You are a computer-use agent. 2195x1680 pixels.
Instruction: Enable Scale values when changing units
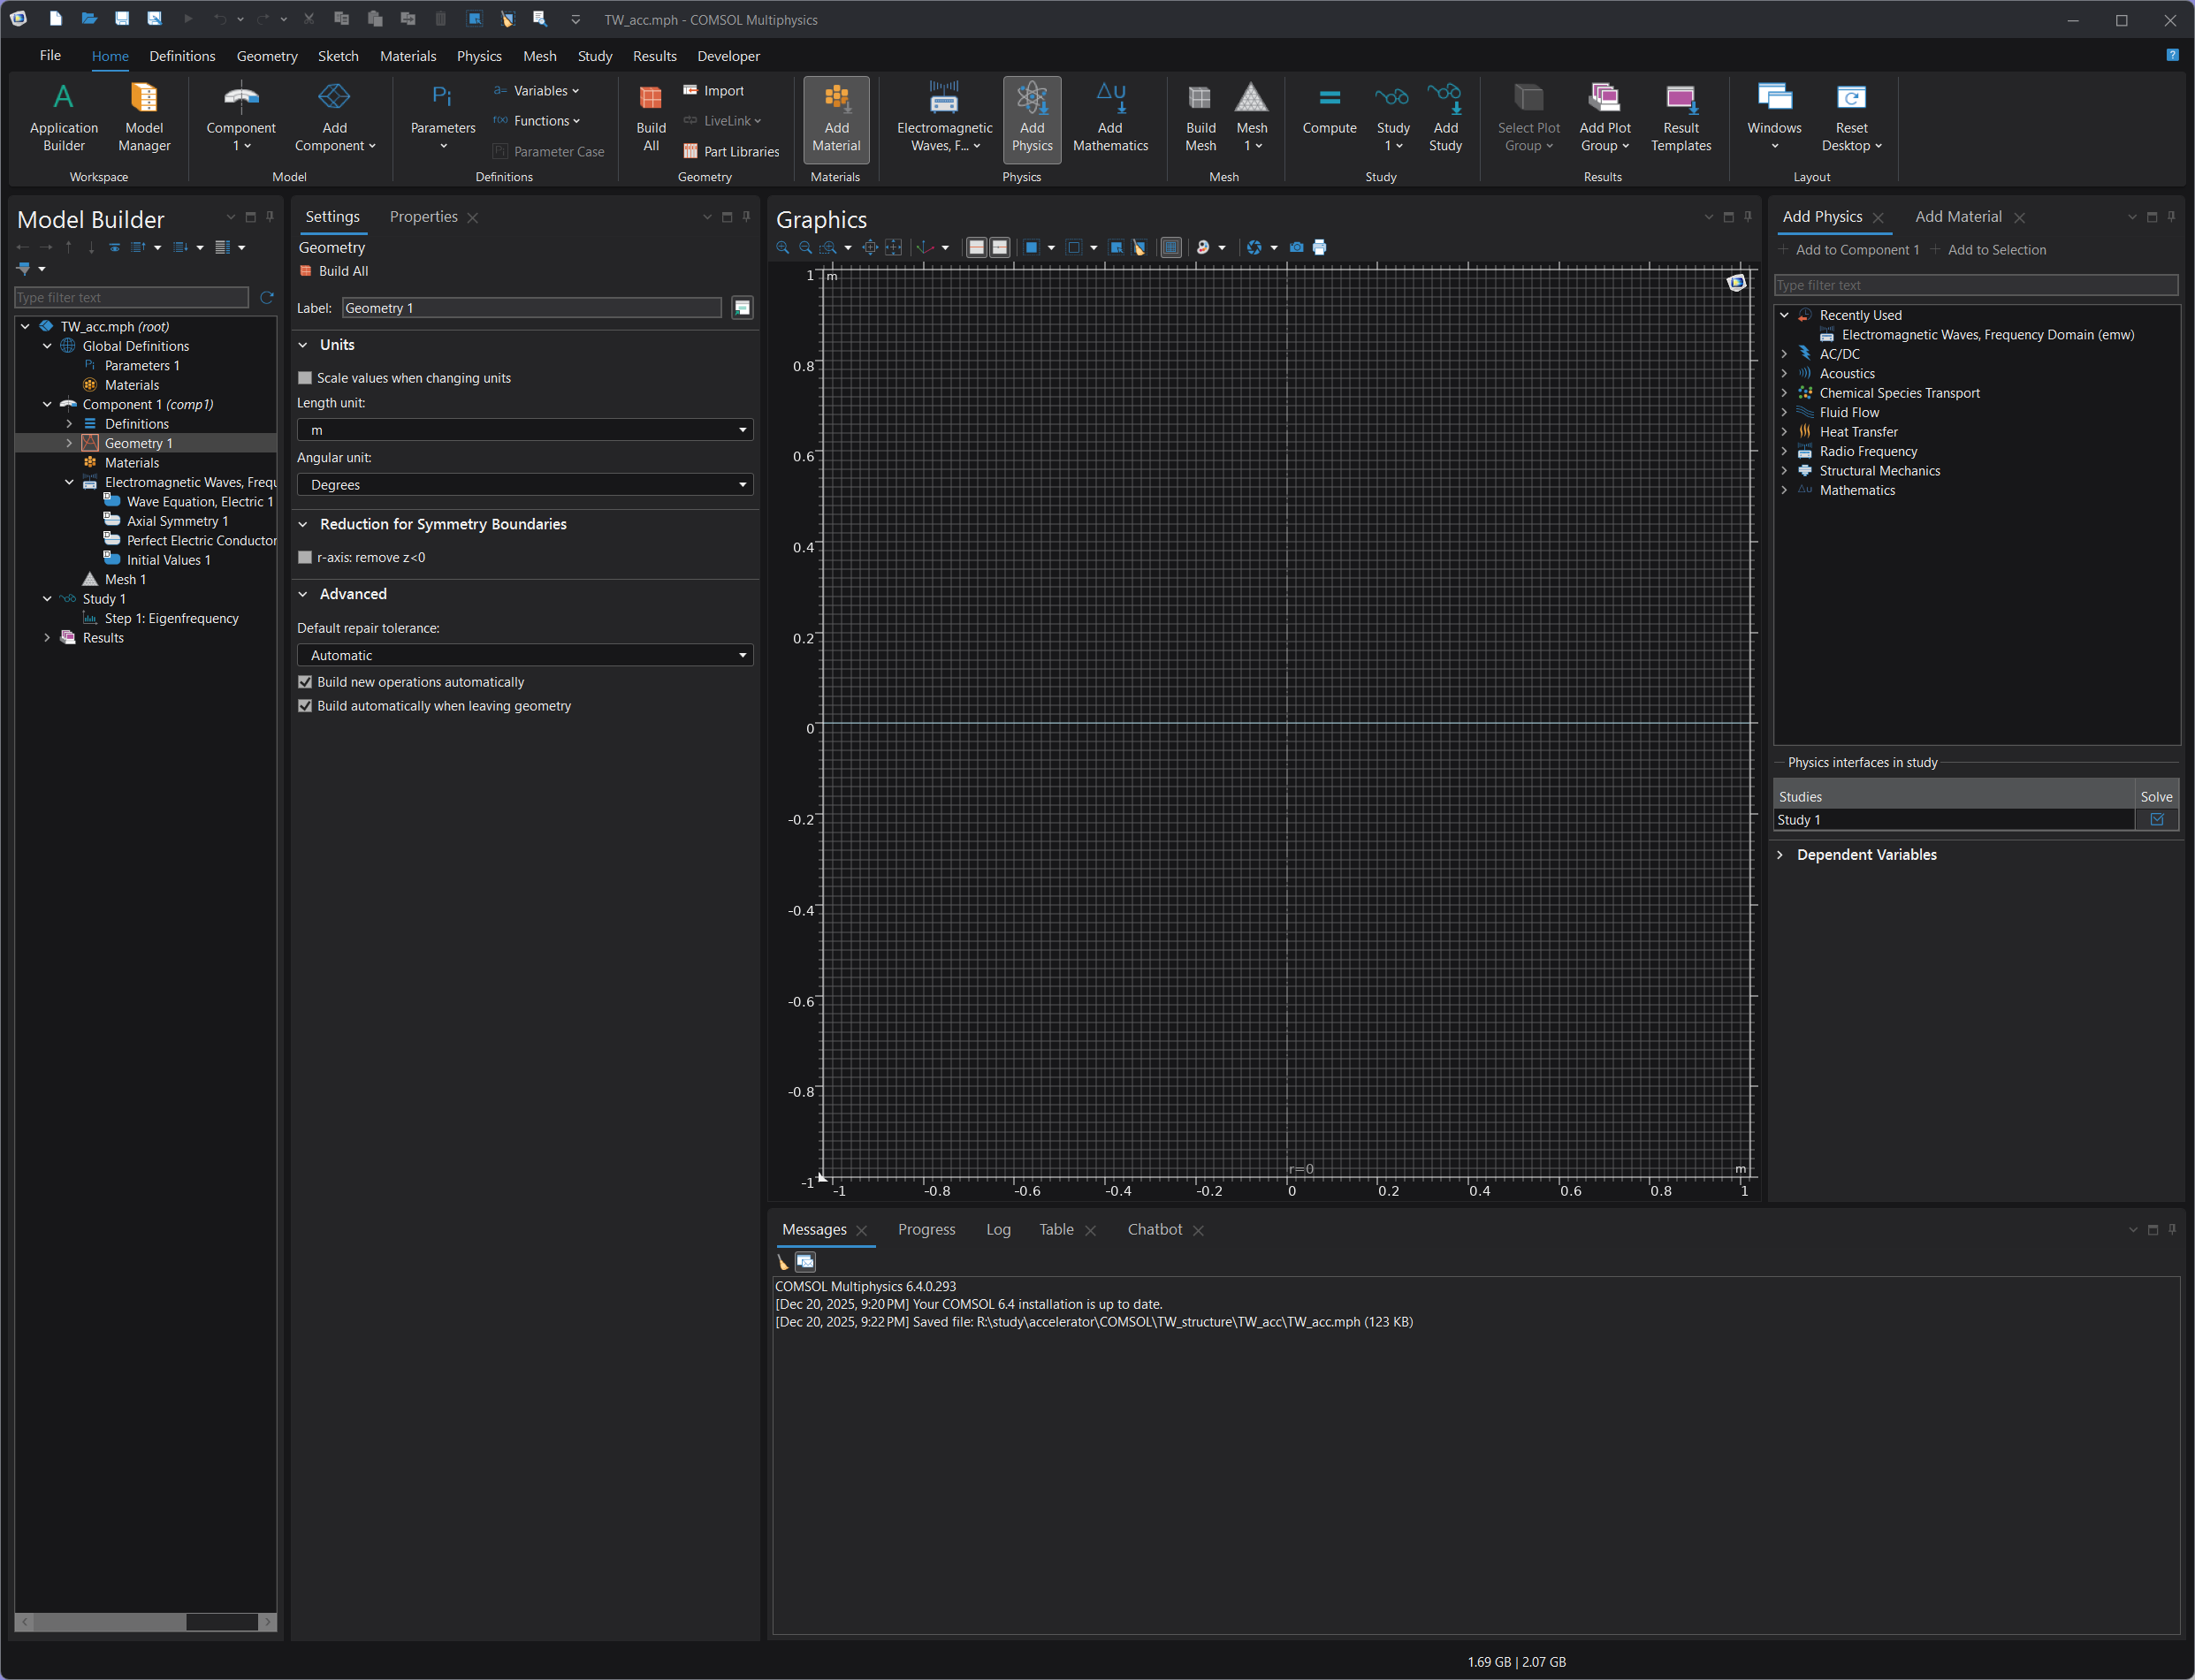click(305, 378)
